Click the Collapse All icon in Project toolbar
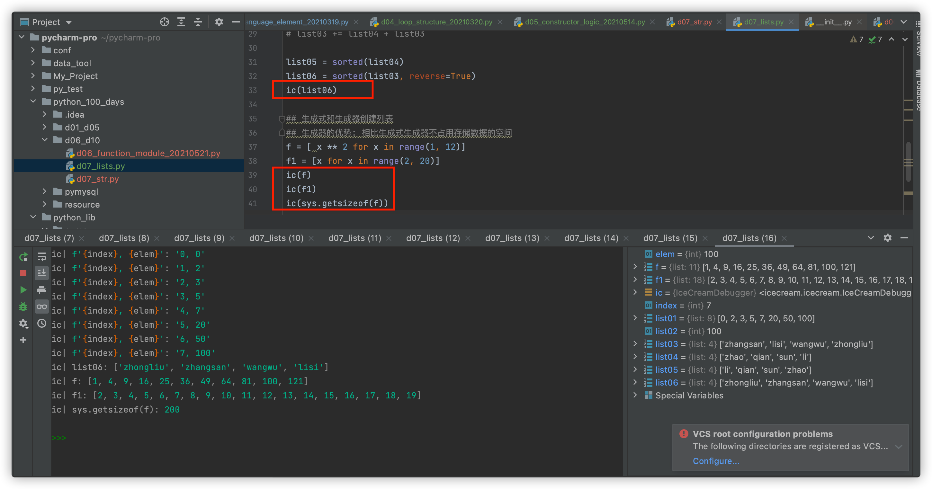The width and height of the screenshot is (932, 489). click(198, 22)
